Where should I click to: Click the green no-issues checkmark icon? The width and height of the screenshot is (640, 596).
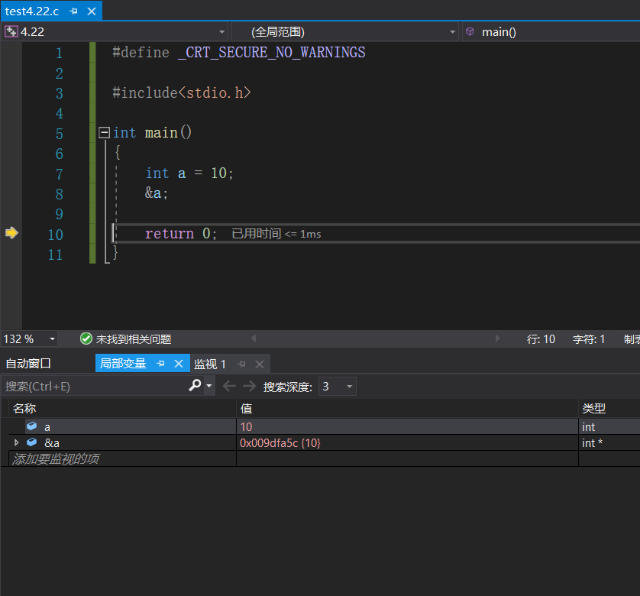[x=86, y=338]
